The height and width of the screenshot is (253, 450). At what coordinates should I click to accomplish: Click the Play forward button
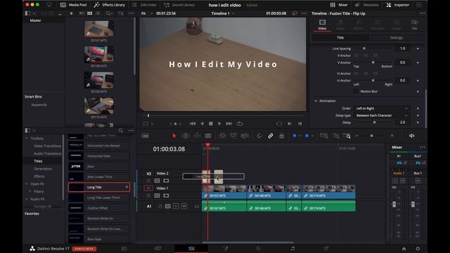[219, 124]
